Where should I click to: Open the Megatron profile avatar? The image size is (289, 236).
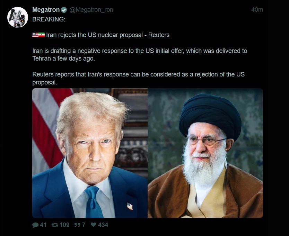(18, 17)
